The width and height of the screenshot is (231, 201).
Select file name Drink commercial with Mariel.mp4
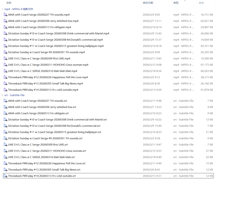pyautogui.click(x=59, y=33)
